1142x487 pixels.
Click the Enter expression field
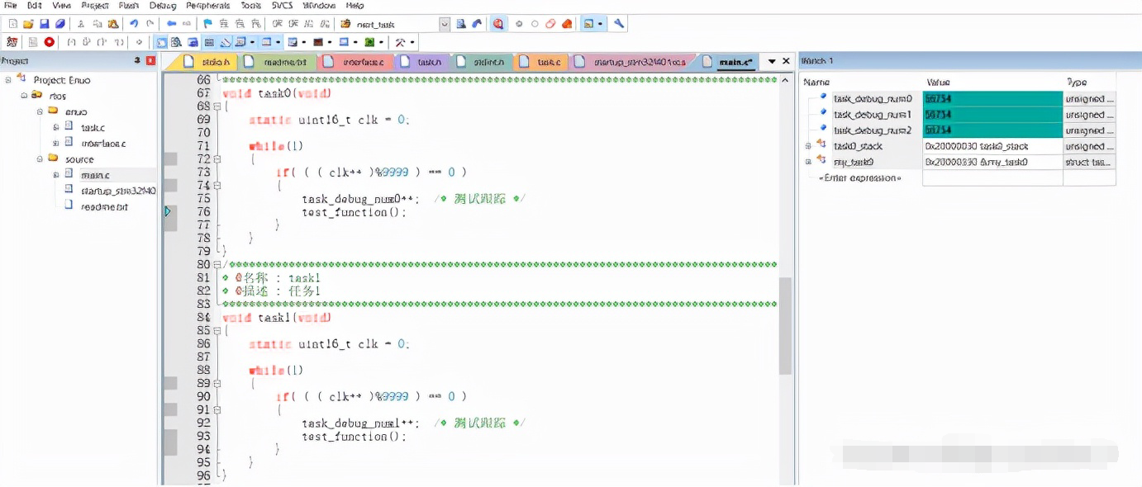point(859,178)
